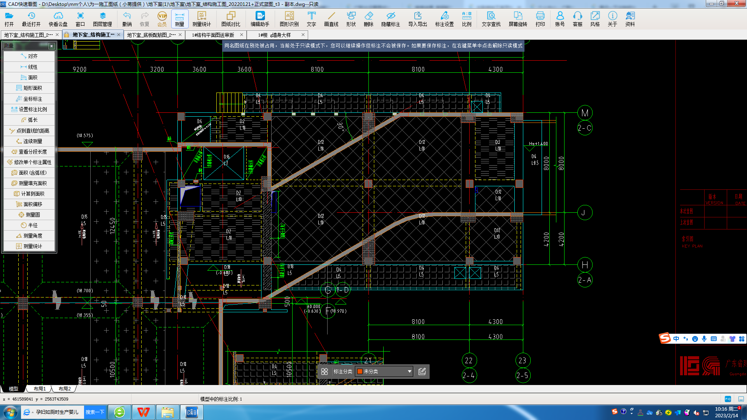The width and height of the screenshot is (747, 420).
Task: Open the 关于 about dialog
Action: point(612,19)
